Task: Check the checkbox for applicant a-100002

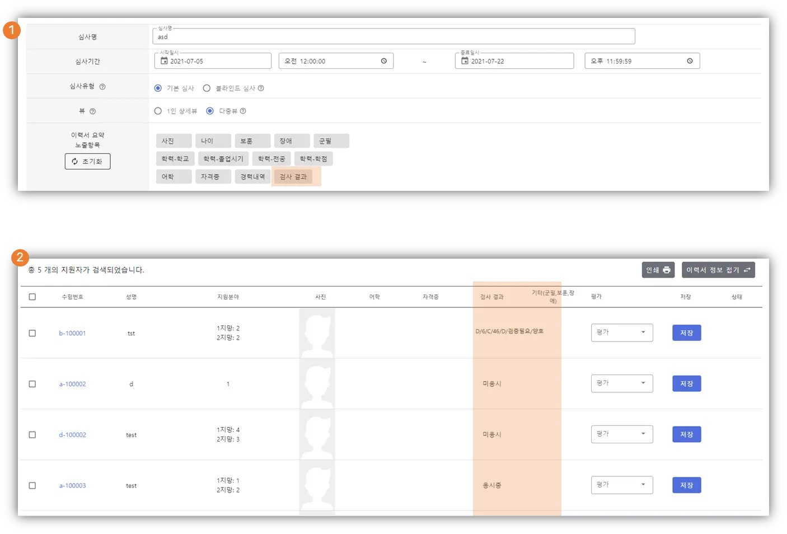Action: tap(32, 384)
